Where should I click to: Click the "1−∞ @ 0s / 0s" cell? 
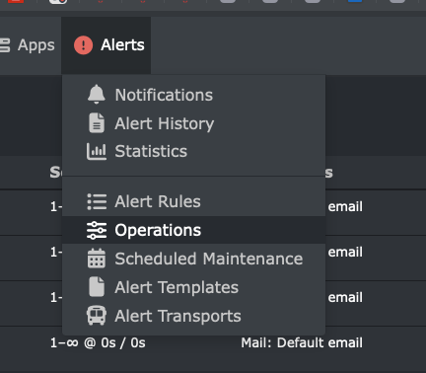click(98, 343)
